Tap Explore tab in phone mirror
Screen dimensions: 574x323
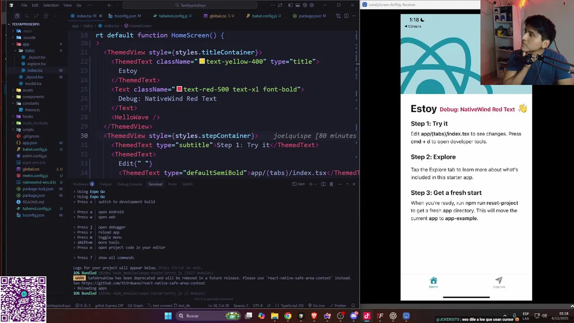pyautogui.click(x=499, y=283)
